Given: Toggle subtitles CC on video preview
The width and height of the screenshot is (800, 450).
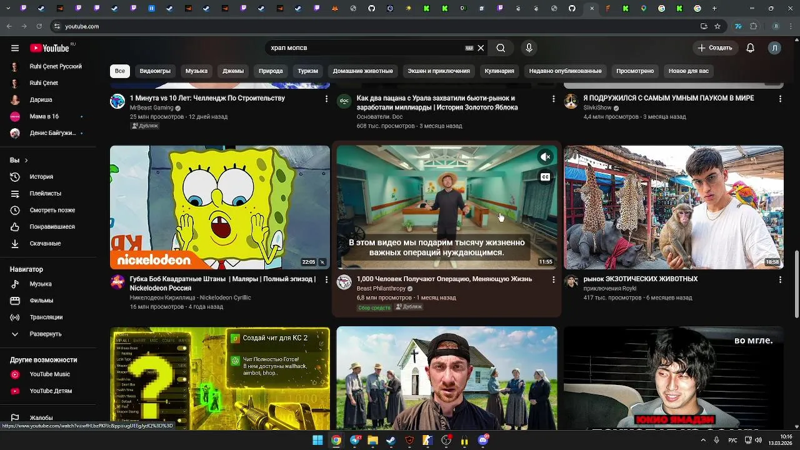Looking at the screenshot, I should click(546, 177).
